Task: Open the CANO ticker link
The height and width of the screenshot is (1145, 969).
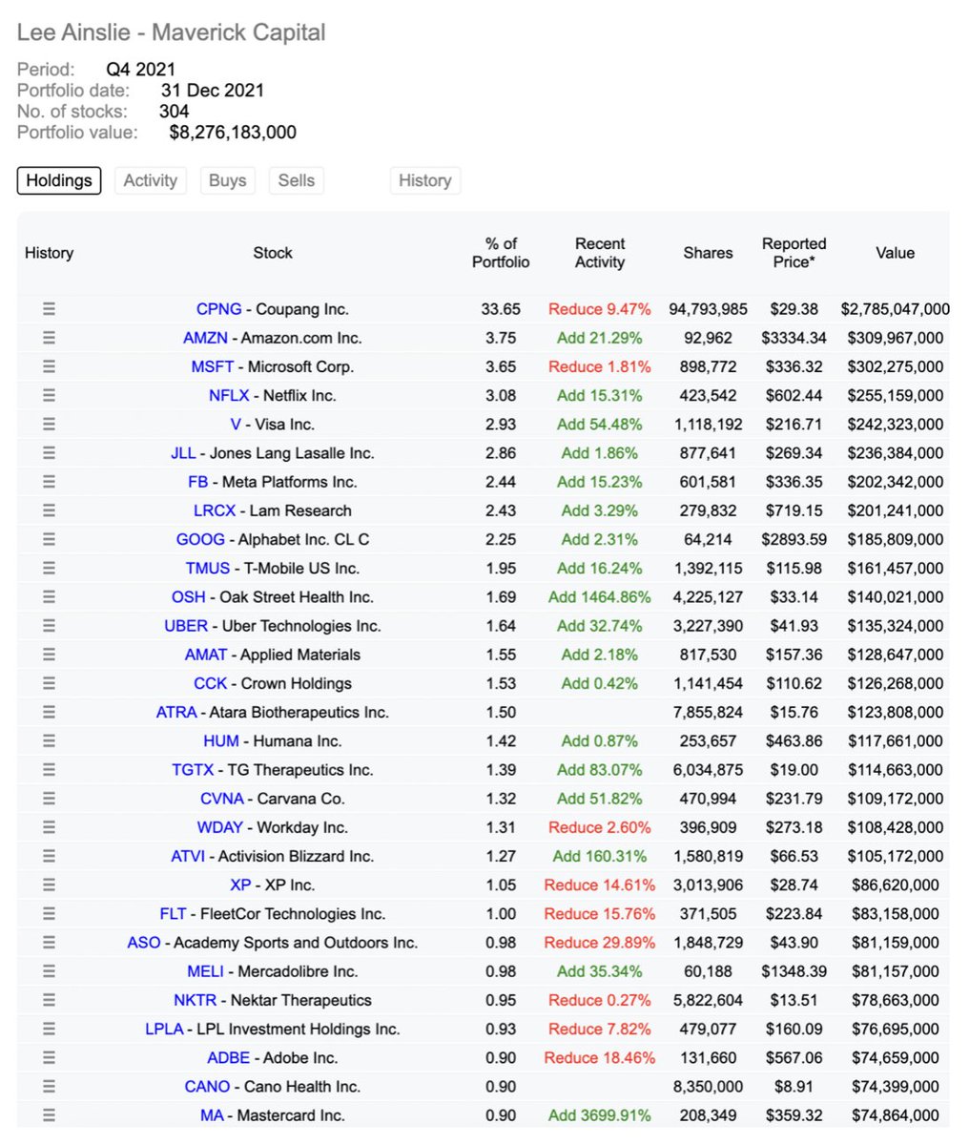Action: tap(207, 1086)
